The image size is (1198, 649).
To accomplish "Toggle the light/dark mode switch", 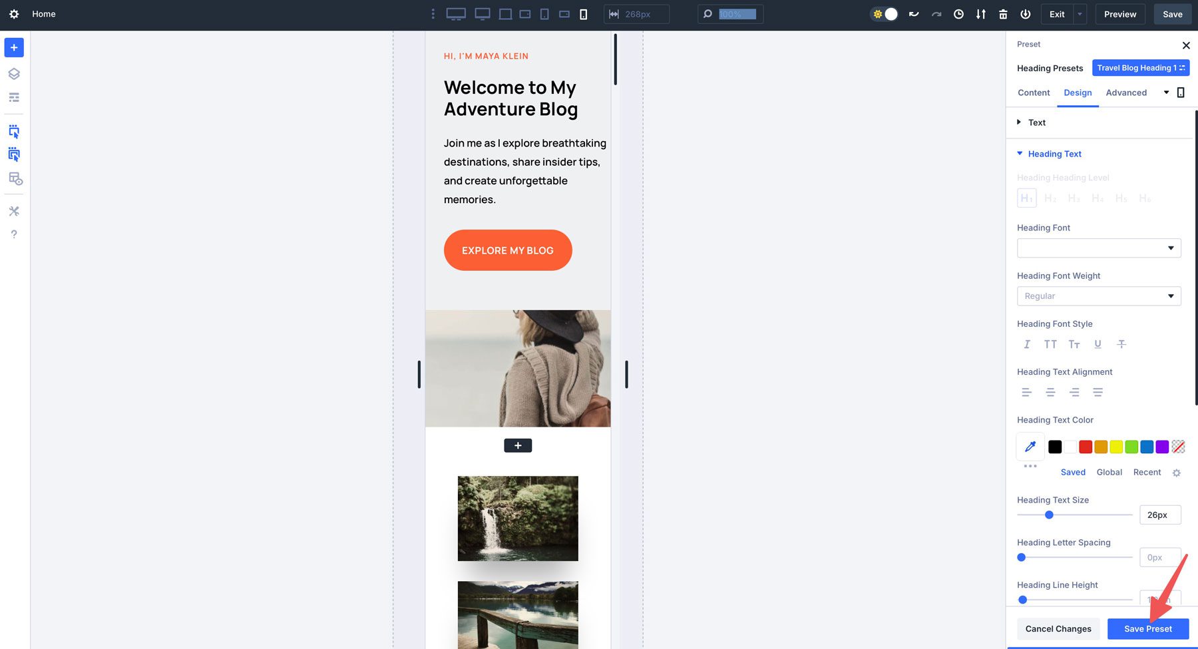I will (x=884, y=13).
